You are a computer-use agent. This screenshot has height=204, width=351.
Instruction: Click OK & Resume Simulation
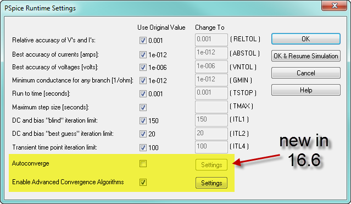306,56
